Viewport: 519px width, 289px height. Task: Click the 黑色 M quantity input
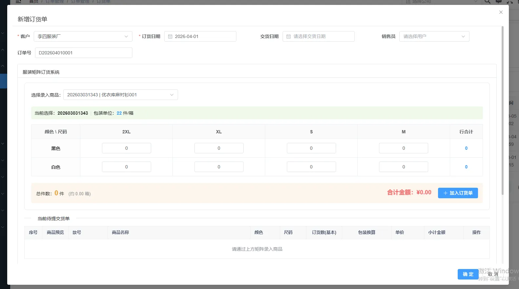tap(403, 148)
